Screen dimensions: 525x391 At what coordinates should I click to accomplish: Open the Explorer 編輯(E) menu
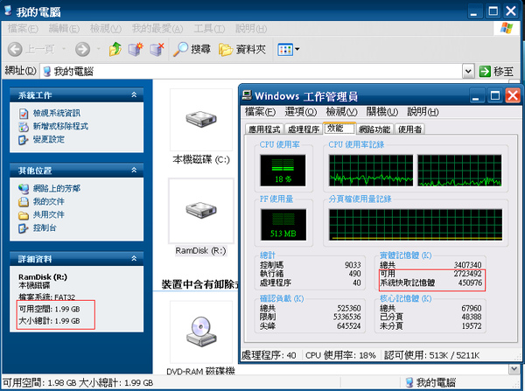coord(64,29)
